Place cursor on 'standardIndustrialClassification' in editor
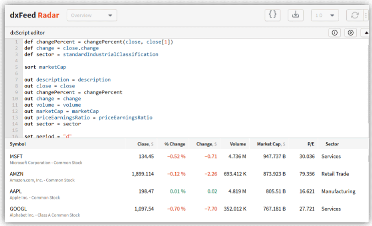The width and height of the screenshot is (372, 226). click(111, 54)
